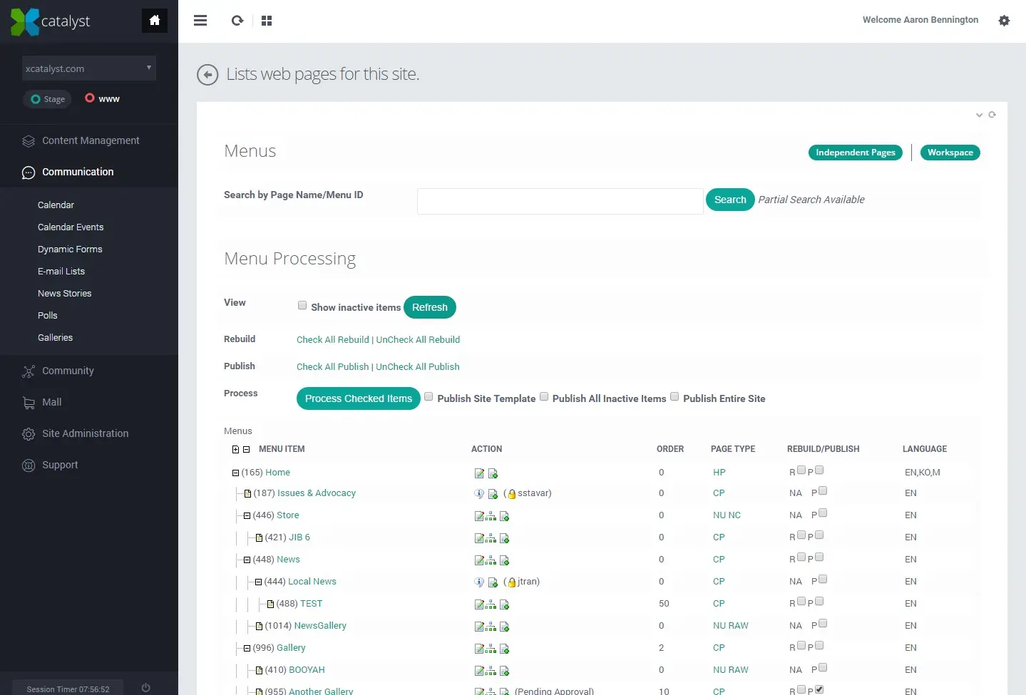Click the edit icon for Home row
The image size is (1026, 695).
479,473
